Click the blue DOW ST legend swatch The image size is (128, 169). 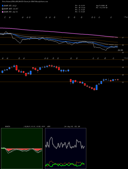click(3, 6)
